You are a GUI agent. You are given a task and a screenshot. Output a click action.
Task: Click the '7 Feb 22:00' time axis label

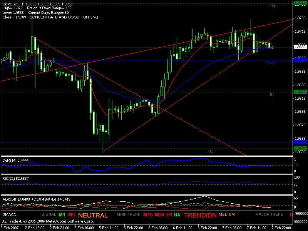pos(281,228)
